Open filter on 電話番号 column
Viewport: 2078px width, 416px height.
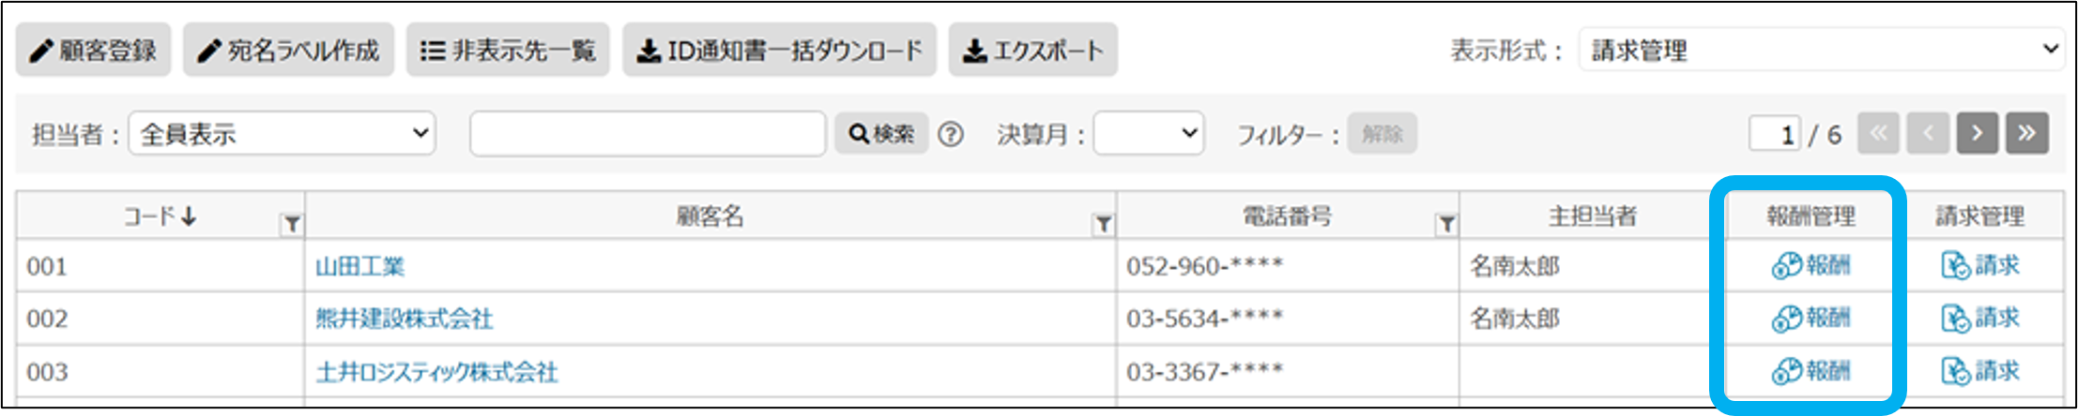[x=1446, y=224]
